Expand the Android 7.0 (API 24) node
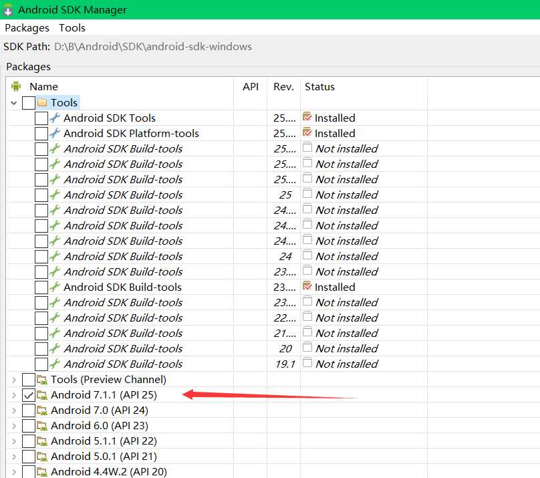This screenshot has width=540, height=478. tap(14, 410)
